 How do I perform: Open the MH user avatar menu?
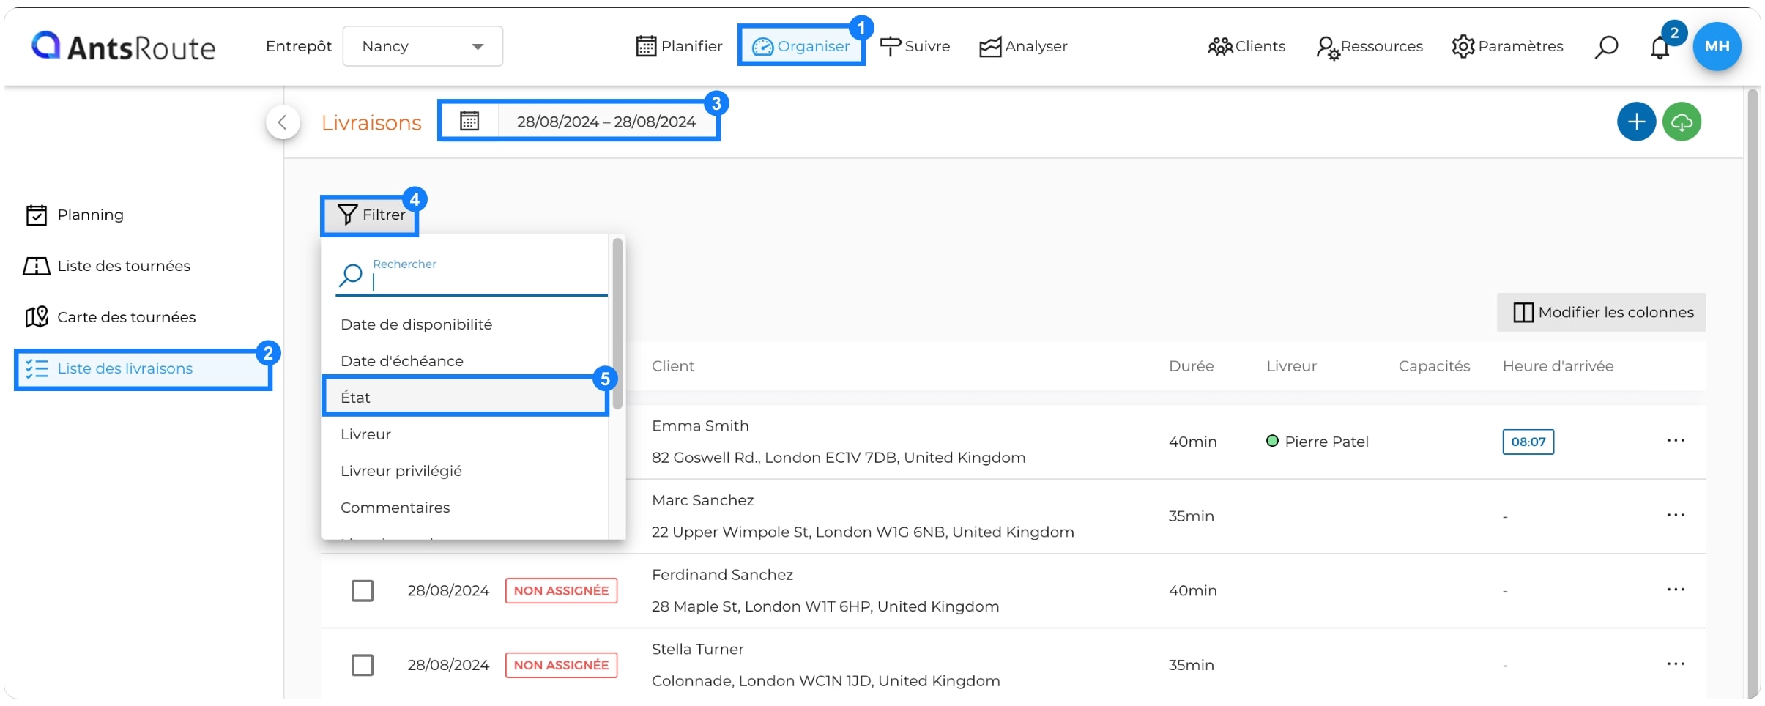pos(1717,46)
